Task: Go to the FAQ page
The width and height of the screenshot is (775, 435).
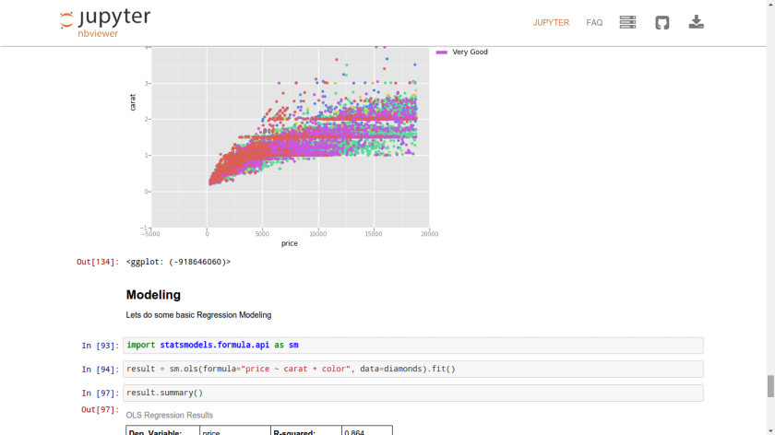Action: tap(594, 23)
